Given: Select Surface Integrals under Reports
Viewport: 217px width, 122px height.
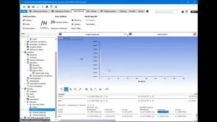Looking at the screenshot, I should (x=39, y=113).
